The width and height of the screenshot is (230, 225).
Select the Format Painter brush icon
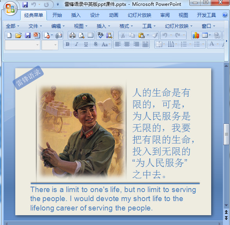pos(155,35)
